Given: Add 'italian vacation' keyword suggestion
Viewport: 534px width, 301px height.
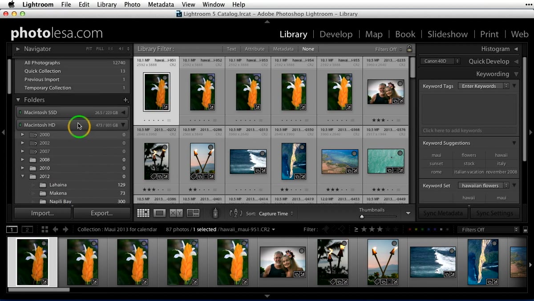Looking at the screenshot, I should [x=469, y=172].
